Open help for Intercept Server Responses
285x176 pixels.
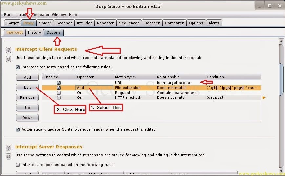(8, 148)
